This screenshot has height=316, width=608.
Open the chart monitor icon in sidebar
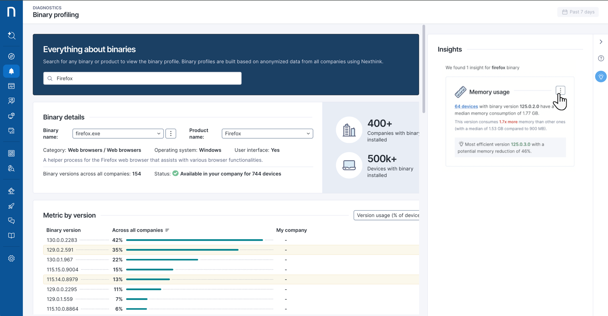coord(11,86)
